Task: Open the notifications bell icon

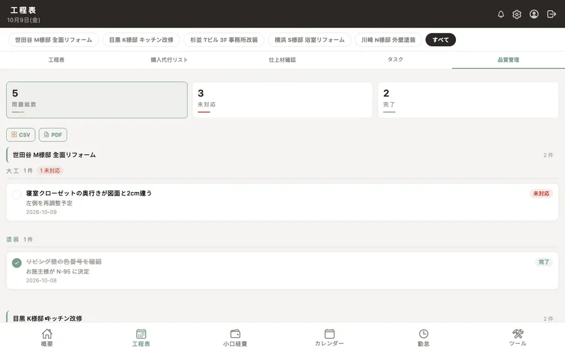Action: coord(501,14)
